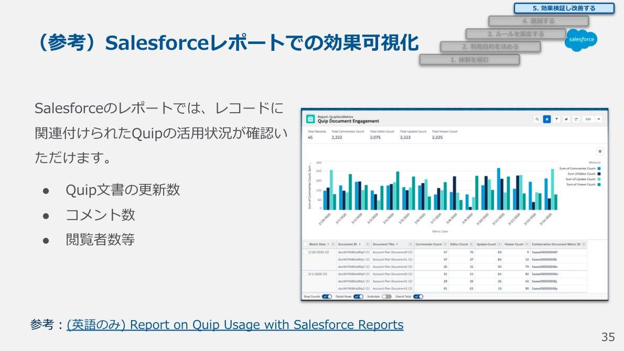Click the Salesforce cloud logo

click(581, 40)
